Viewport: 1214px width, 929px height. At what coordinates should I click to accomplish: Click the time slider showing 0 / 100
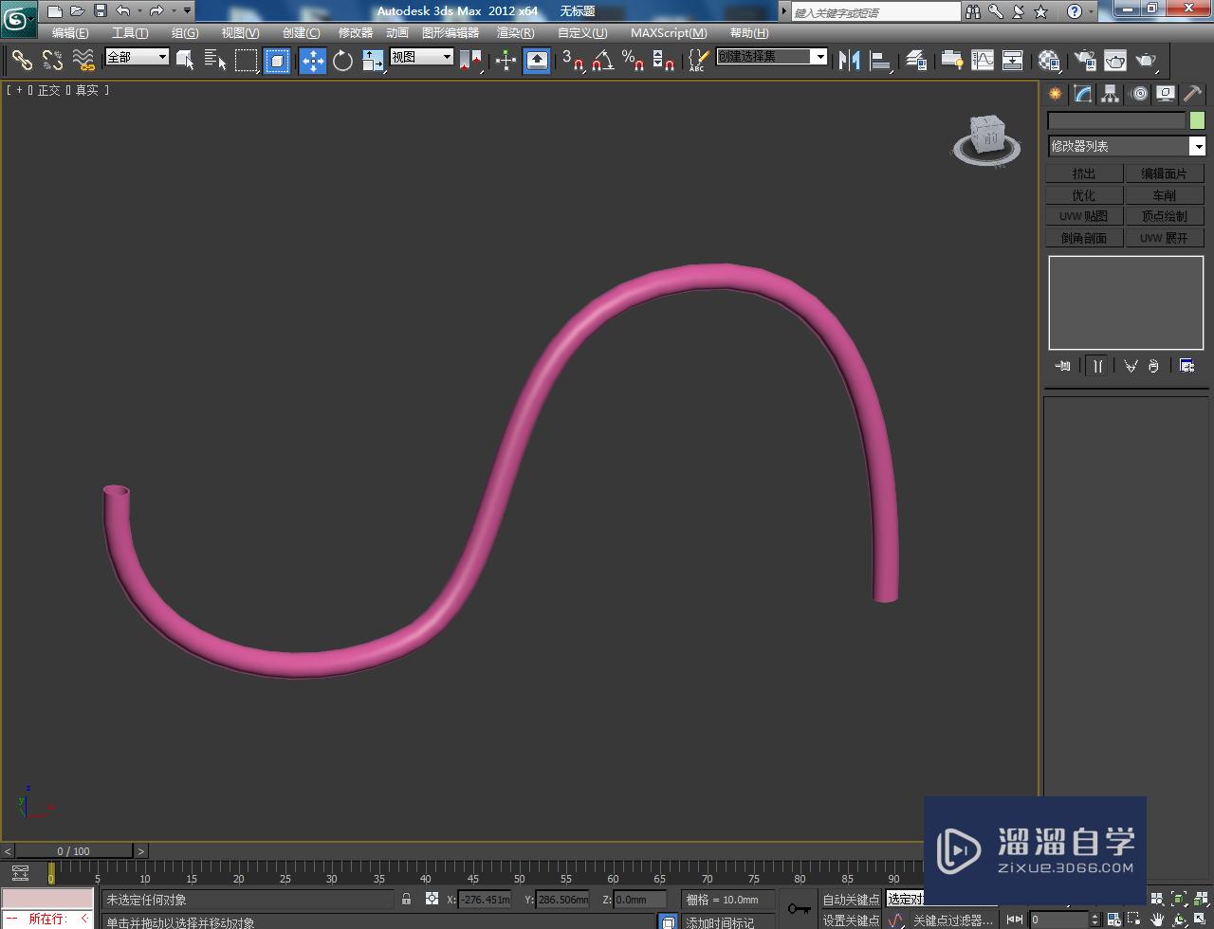[x=74, y=851]
